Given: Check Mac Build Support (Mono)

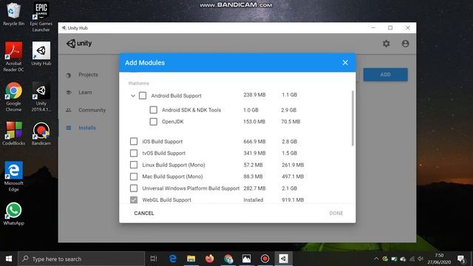Looking at the screenshot, I should click(x=134, y=177).
